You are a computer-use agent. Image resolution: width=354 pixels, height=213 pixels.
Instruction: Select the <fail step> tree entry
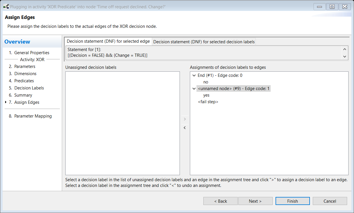(208, 102)
